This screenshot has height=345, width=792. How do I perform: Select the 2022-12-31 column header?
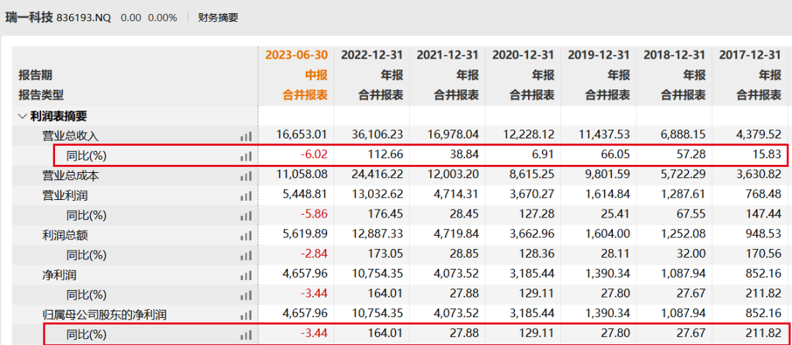coord(372,54)
